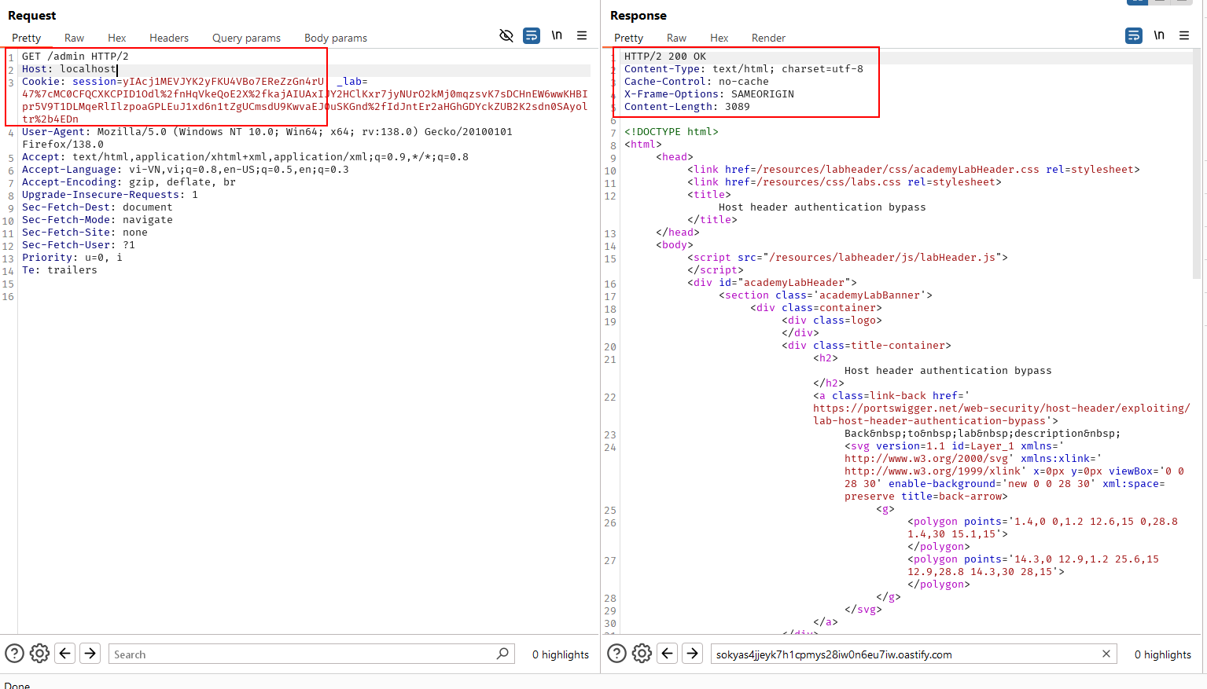Open help icon below Response panel
Viewport: 1207px width, 689px height.
tap(616, 654)
